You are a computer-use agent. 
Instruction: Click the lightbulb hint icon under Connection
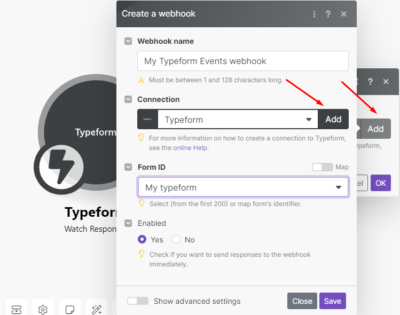click(141, 137)
